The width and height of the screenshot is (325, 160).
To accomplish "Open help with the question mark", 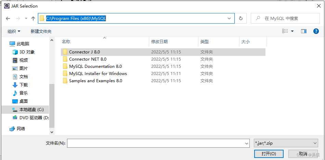I will (316, 31).
